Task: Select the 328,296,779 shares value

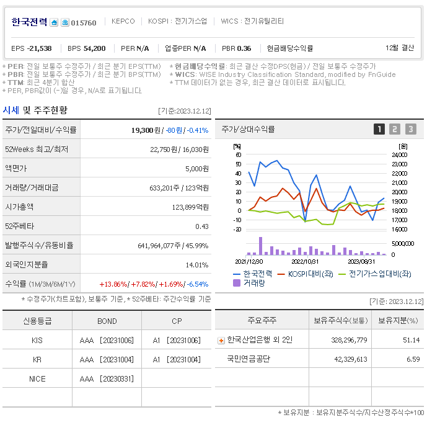Action: pos(349,340)
